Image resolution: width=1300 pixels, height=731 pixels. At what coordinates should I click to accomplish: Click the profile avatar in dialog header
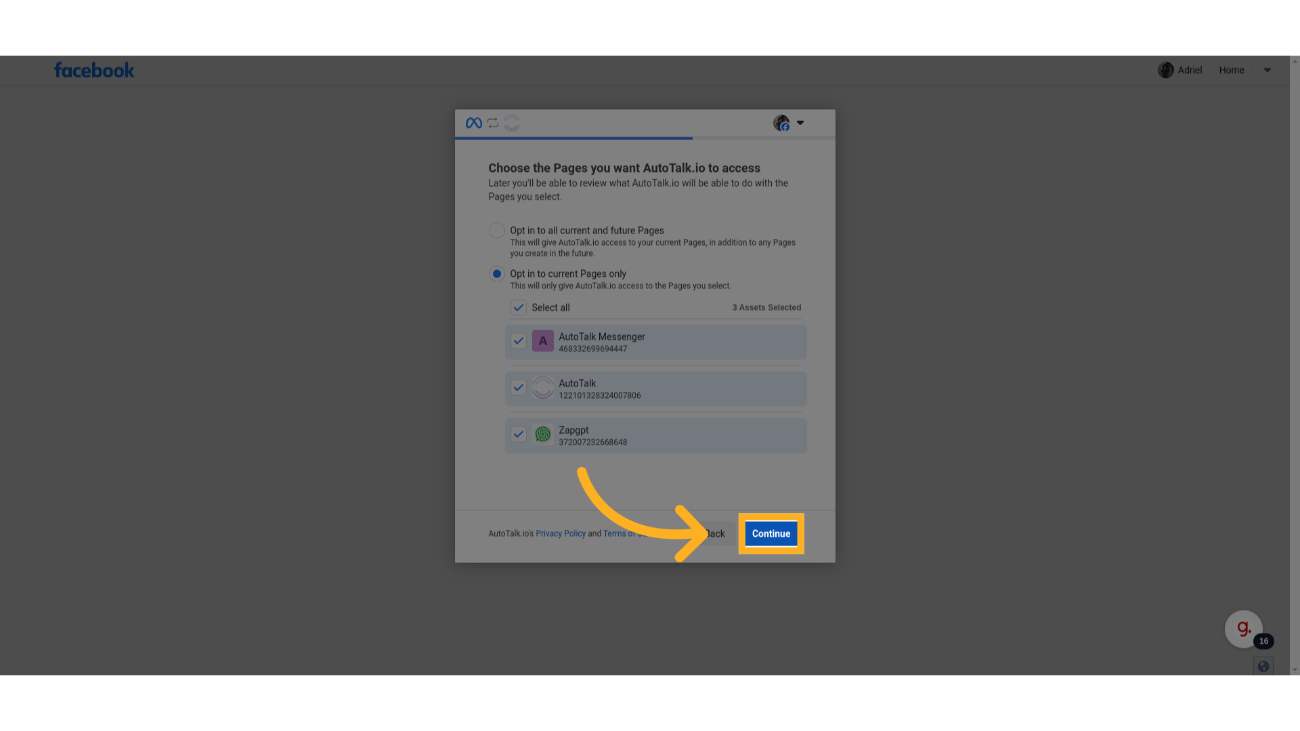tap(781, 123)
